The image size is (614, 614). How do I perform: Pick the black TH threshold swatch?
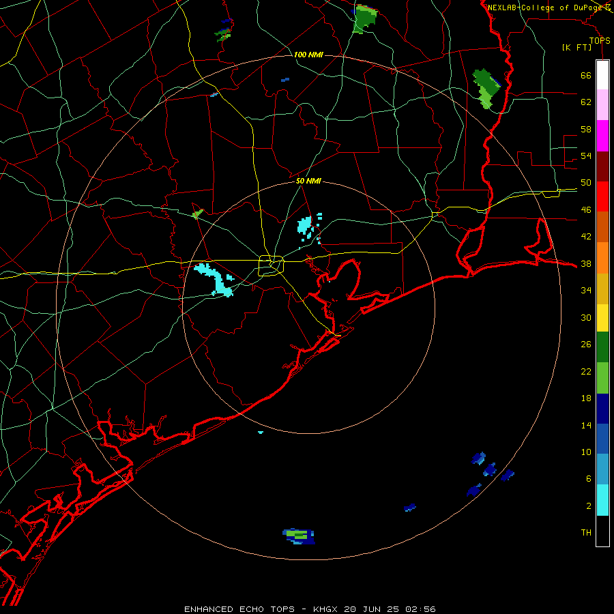pos(602,531)
